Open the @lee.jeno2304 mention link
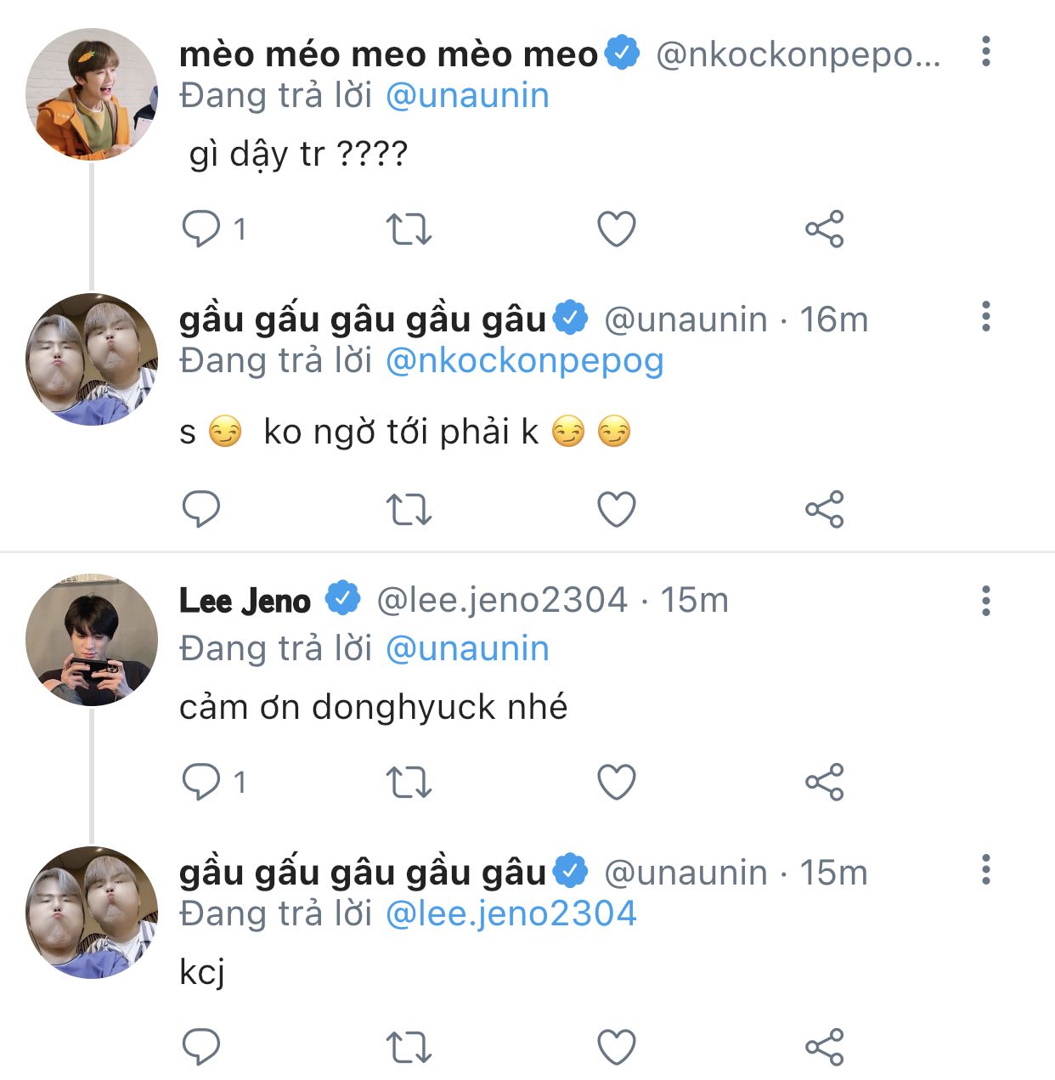This screenshot has height=1080, width=1055. point(511,914)
